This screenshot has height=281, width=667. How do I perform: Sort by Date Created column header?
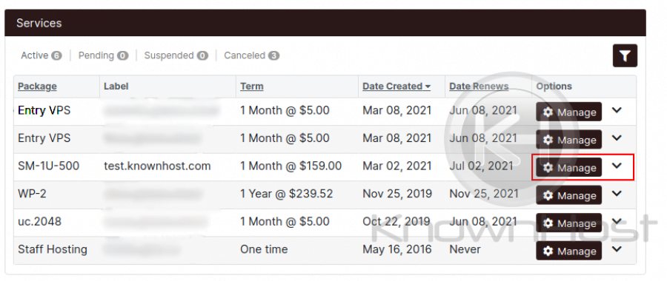click(396, 87)
